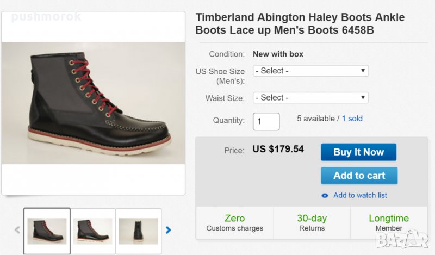435x255 pixels.
Task: Select the second boot thumbnail
Action: (x=93, y=231)
